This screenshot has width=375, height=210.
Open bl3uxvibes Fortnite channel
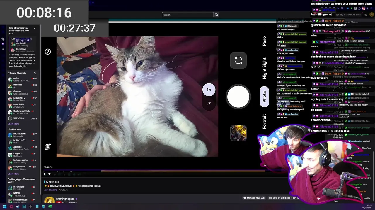point(23,188)
